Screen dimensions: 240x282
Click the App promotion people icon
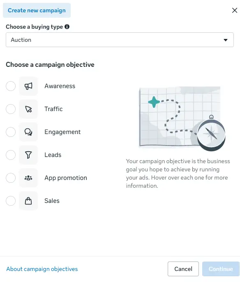click(28, 178)
